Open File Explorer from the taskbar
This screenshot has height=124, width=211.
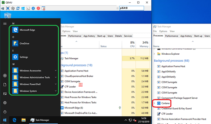coord(23,120)
